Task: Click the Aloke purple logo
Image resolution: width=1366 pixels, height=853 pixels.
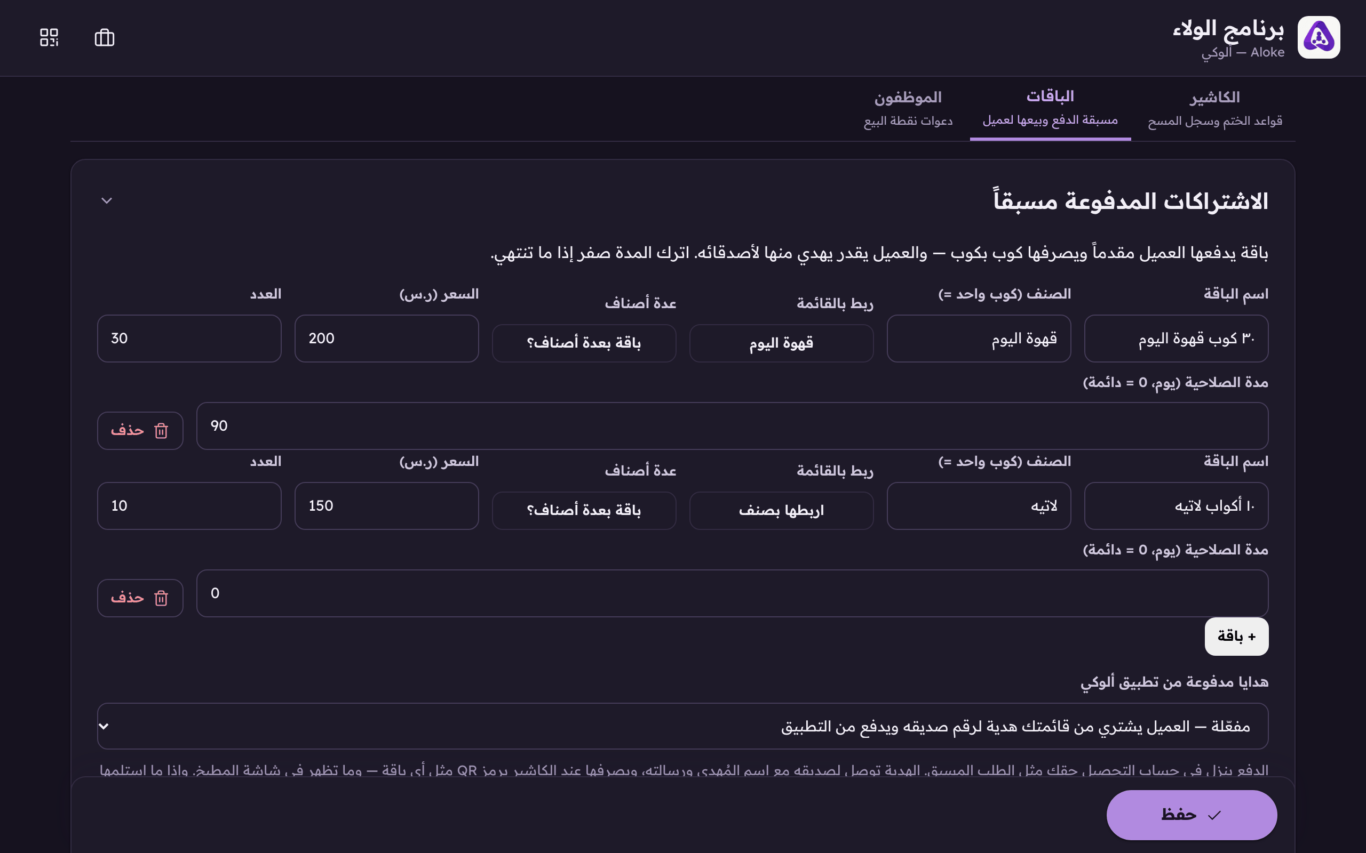Action: [x=1319, y=37]
